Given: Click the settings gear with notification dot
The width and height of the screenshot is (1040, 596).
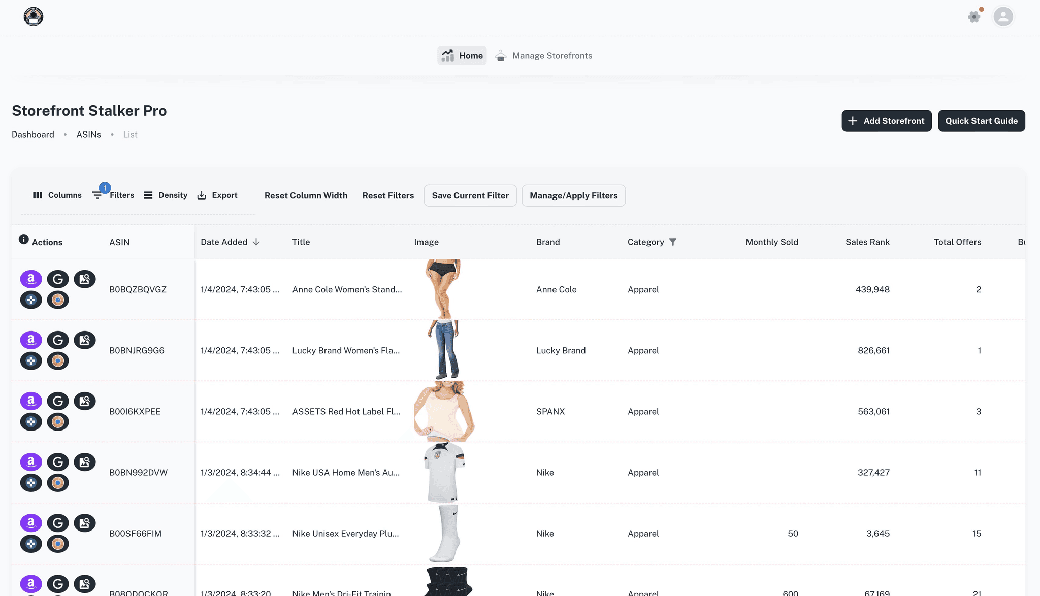Looking at the screenshot, I should [974, 16].
